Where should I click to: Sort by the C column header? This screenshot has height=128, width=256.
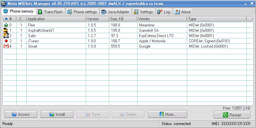pos(21,19)
